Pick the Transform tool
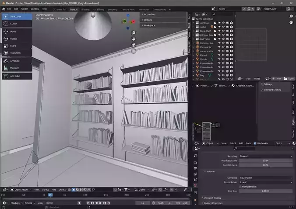The width and height of the screenshot is (296, 209). point(17,53)
